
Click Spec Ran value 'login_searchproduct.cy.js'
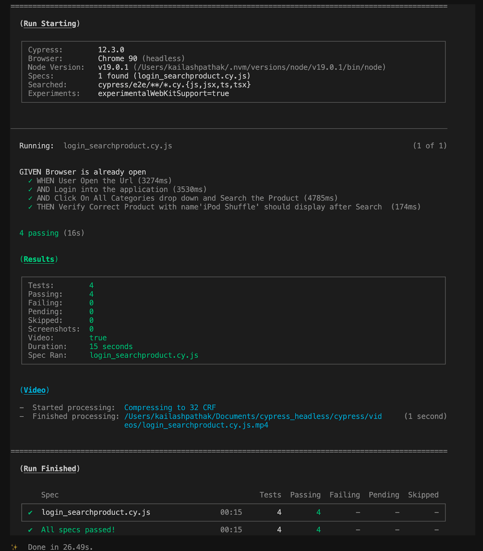[x=144, y=355]
